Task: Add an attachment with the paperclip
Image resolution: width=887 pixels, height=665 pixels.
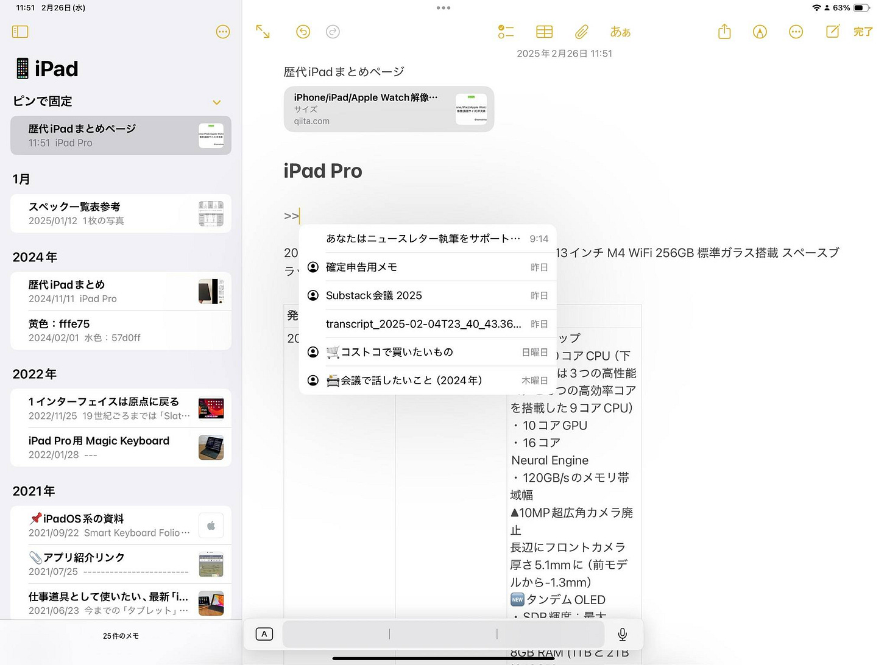Action: click(x=582, y=32)
